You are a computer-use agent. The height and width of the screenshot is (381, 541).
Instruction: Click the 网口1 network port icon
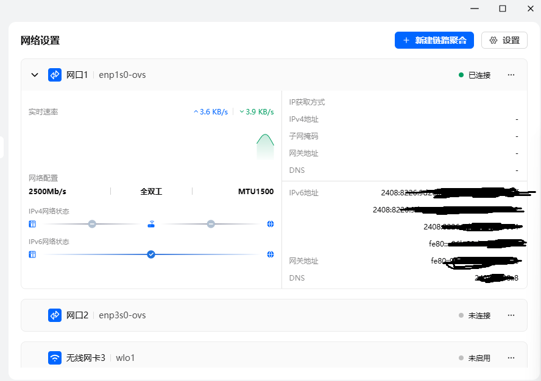click(55, 75)
